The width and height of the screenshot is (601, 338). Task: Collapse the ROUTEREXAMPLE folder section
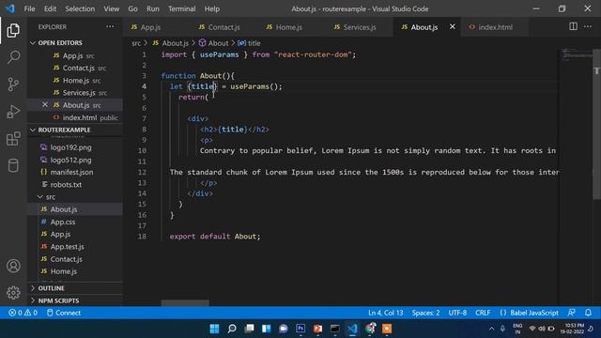coord(75,130)
